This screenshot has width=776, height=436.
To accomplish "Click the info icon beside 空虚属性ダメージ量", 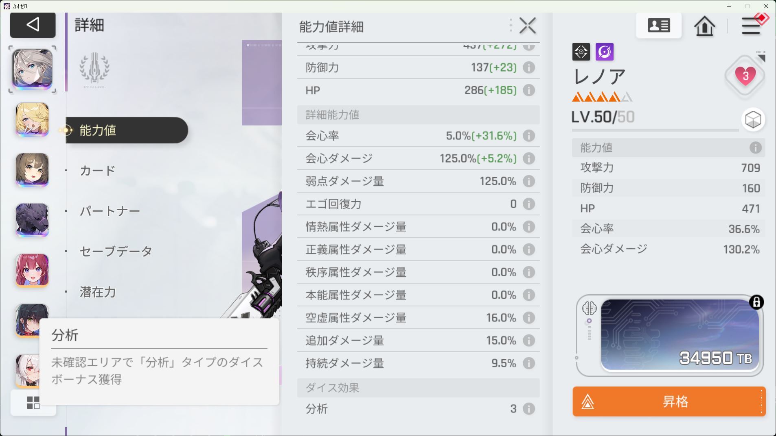I will [x=528, y=318].
